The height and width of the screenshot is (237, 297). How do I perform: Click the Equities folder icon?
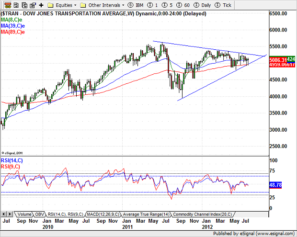(50, 5)
